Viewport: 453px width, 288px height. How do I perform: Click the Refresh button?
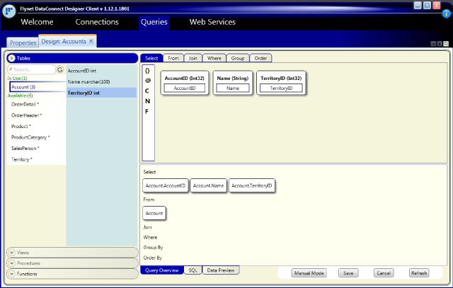click(x=419, y=273)
